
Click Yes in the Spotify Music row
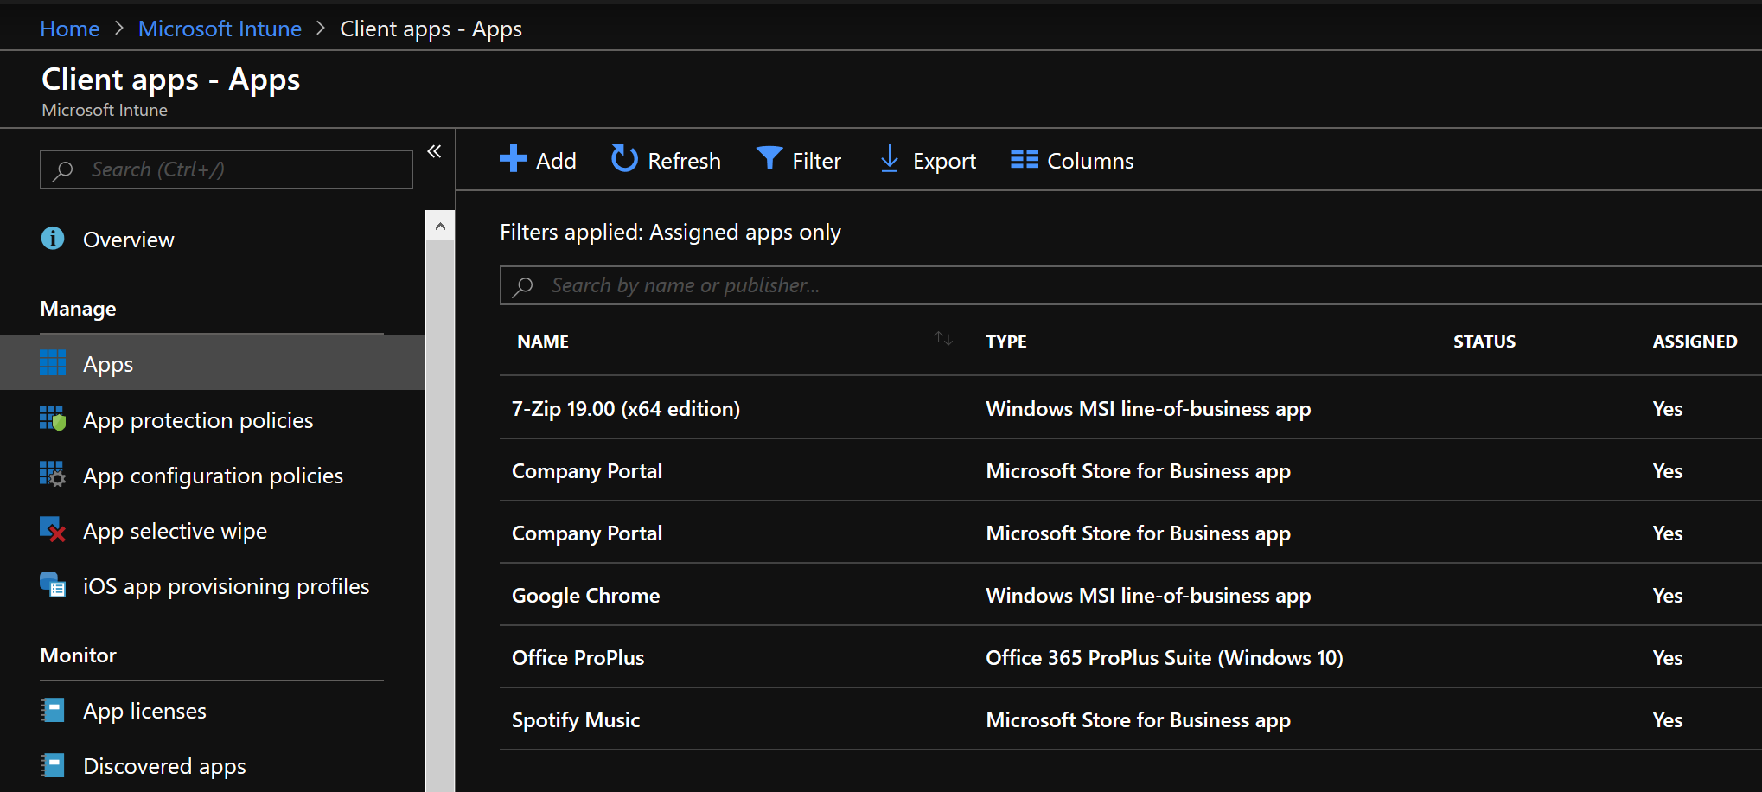click(1668, 719)
